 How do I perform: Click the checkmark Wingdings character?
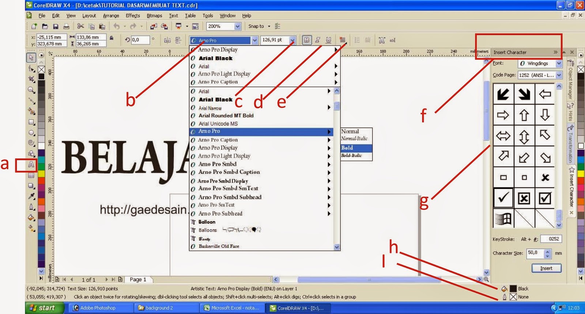[x=503, y=198]
